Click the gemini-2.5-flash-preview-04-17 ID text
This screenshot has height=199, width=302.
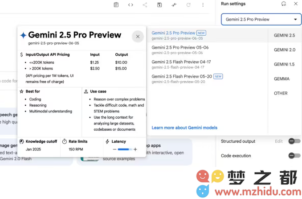click(178, 67)
